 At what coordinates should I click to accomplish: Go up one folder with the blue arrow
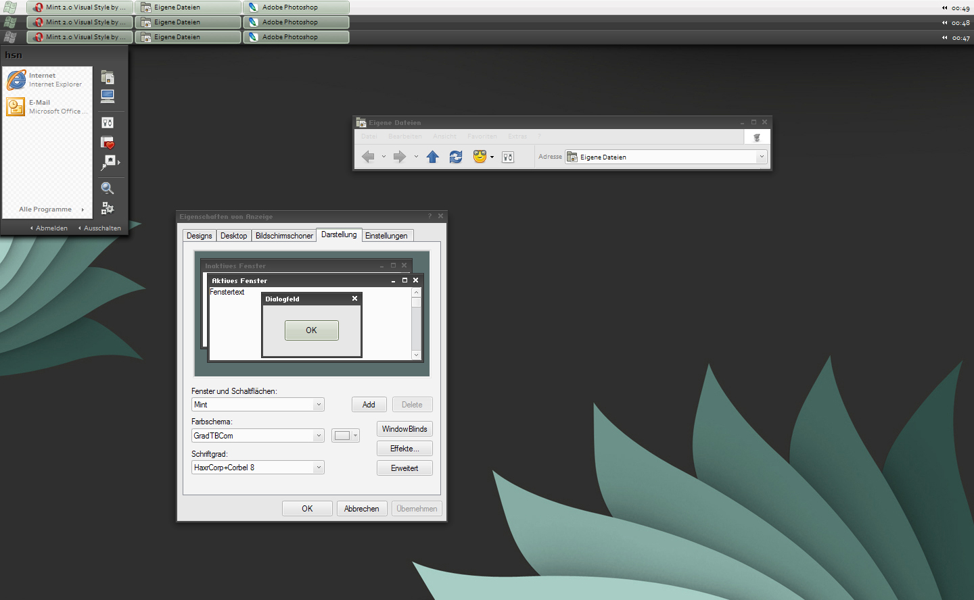click(433, 157)
